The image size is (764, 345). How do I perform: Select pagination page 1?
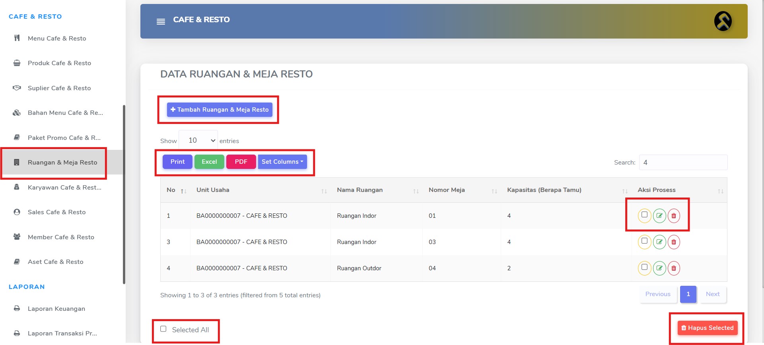pos(688,294)
